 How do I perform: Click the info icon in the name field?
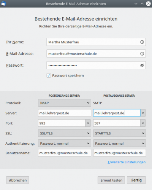[142, 42]
